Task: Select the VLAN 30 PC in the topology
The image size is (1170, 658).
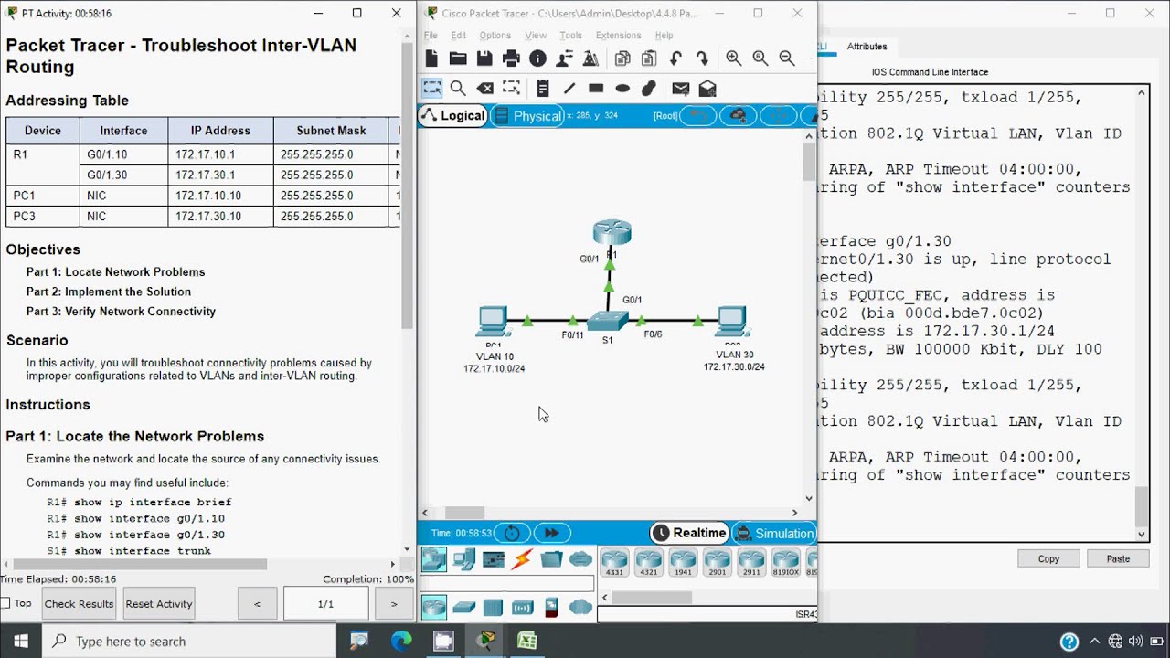Action: coord(732,323)
